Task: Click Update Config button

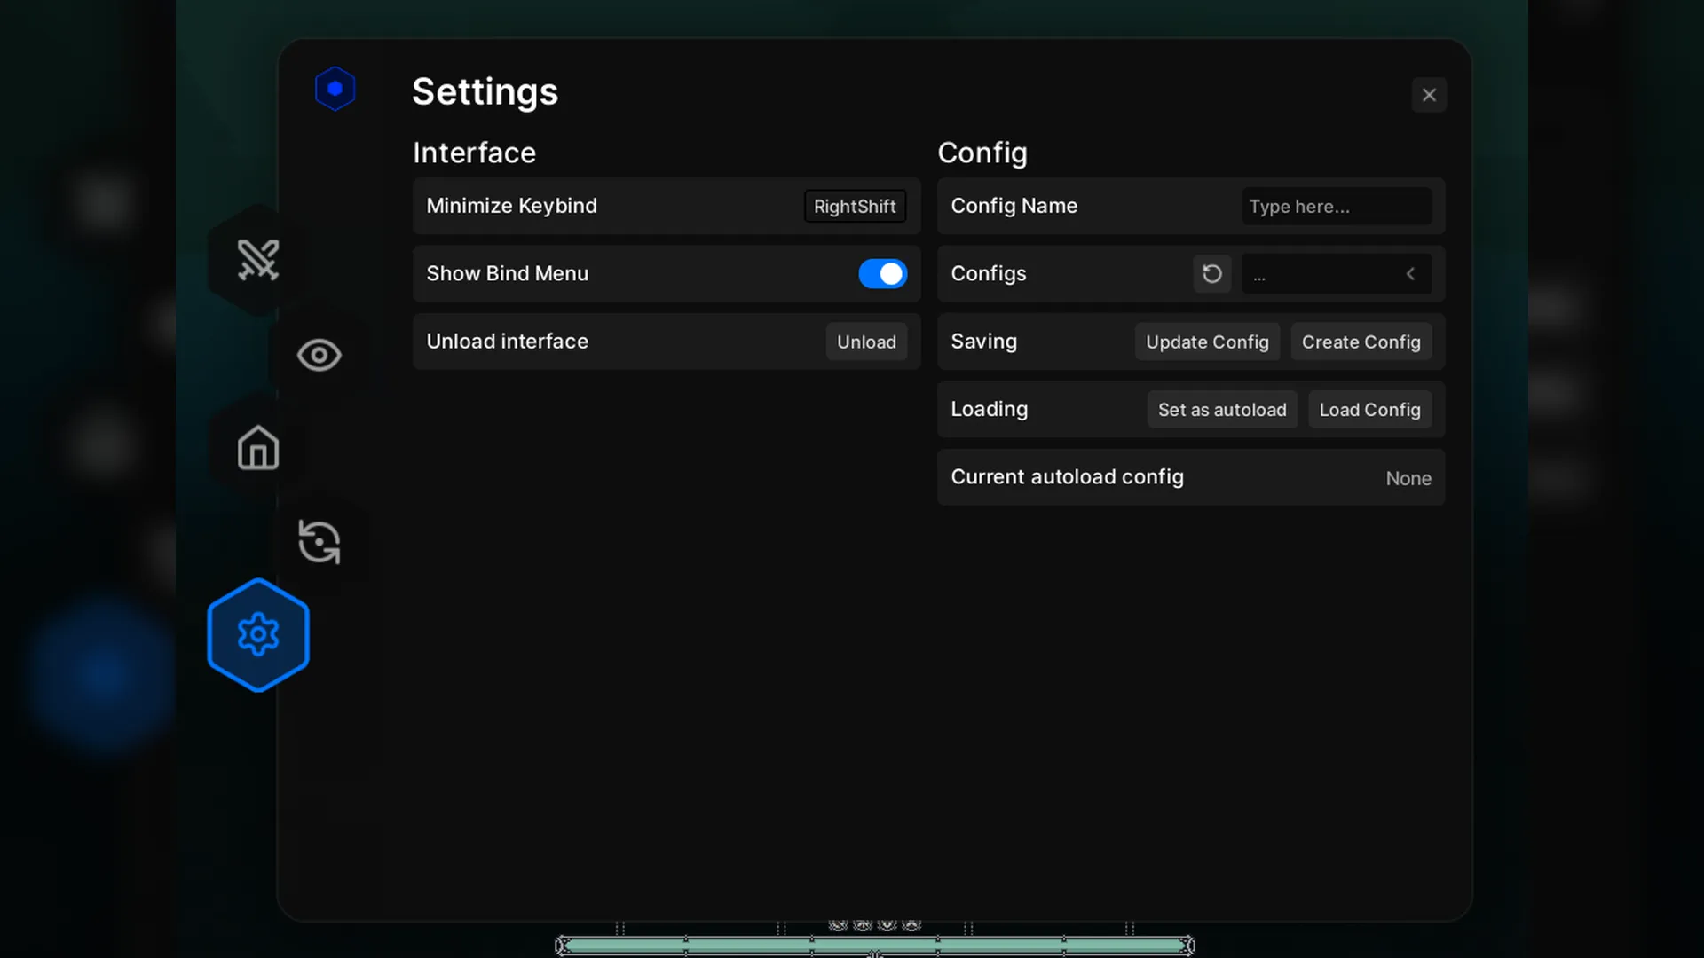Action: click(x=1207, y=342)
